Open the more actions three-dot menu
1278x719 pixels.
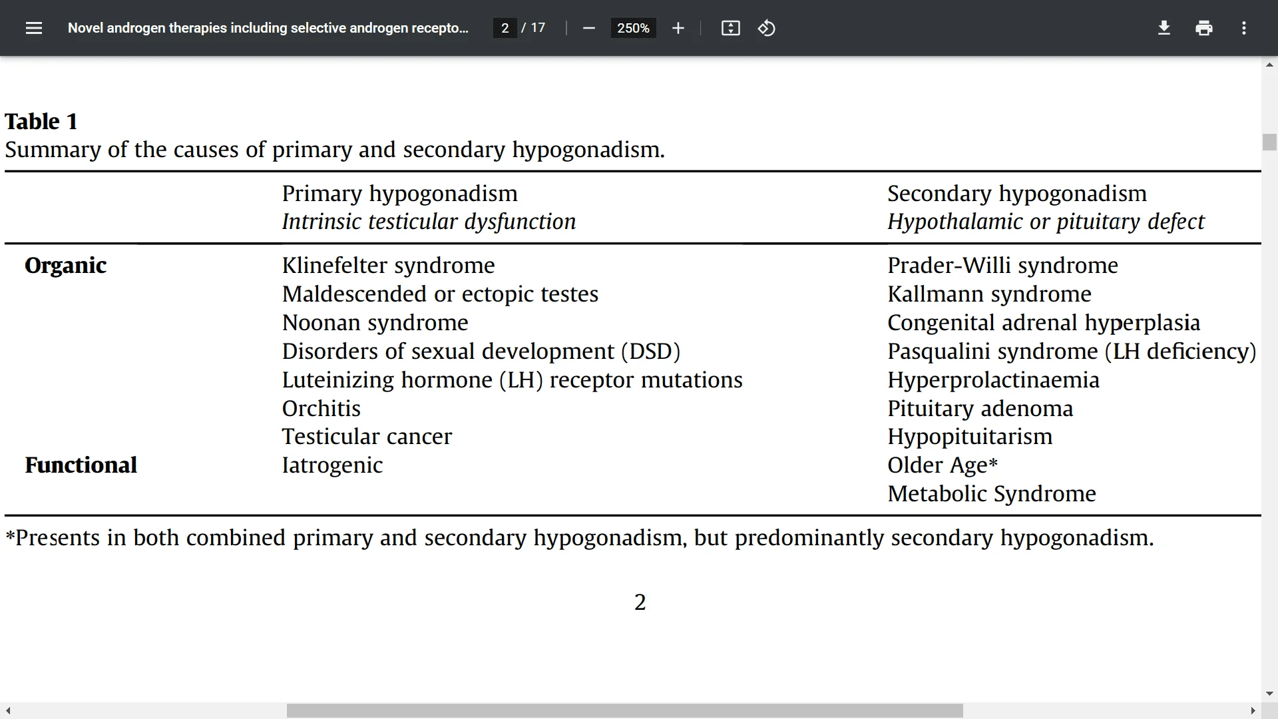click(x=1243, y=28)
